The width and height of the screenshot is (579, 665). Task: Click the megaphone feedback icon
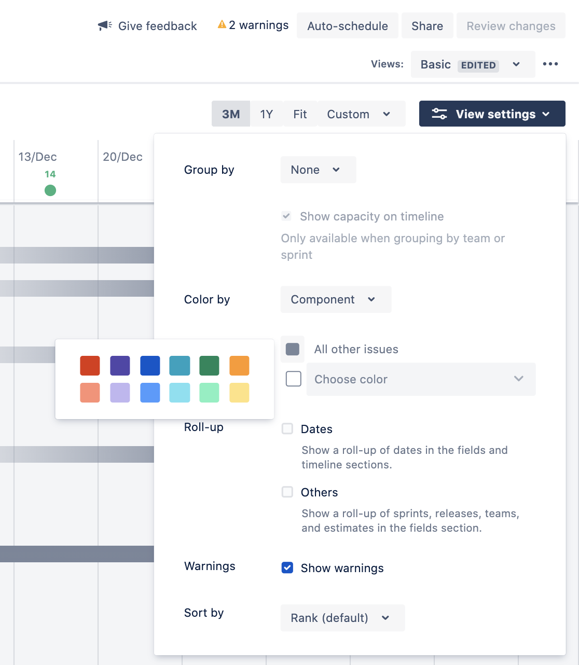point(104,25)
